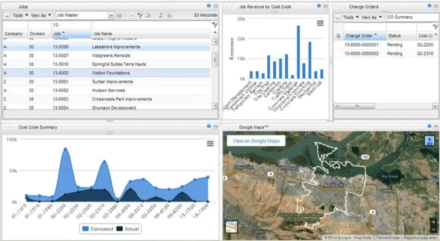Switch map type using satellite thumbnail

coord(231,226)
